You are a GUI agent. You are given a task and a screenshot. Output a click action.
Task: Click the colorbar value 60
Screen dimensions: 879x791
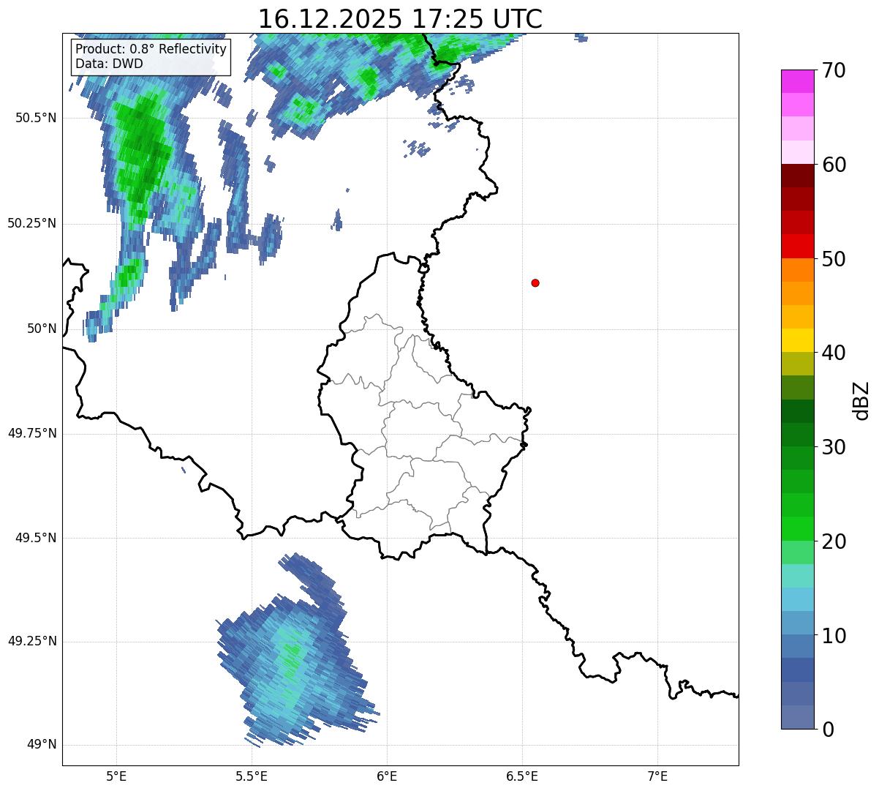pyautogui.click(x=834, y=165)
